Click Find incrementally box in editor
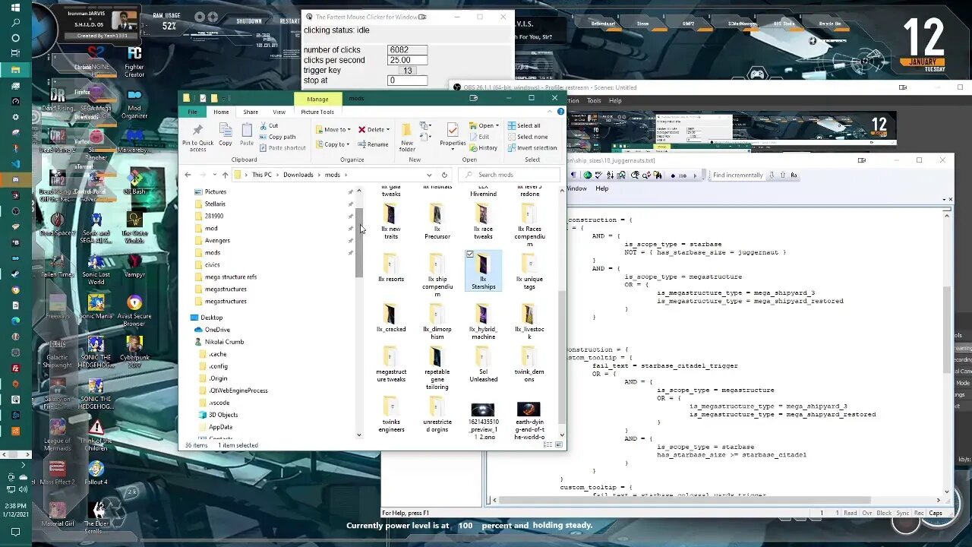This screenshot has width=972, height=547. point(738,175)
